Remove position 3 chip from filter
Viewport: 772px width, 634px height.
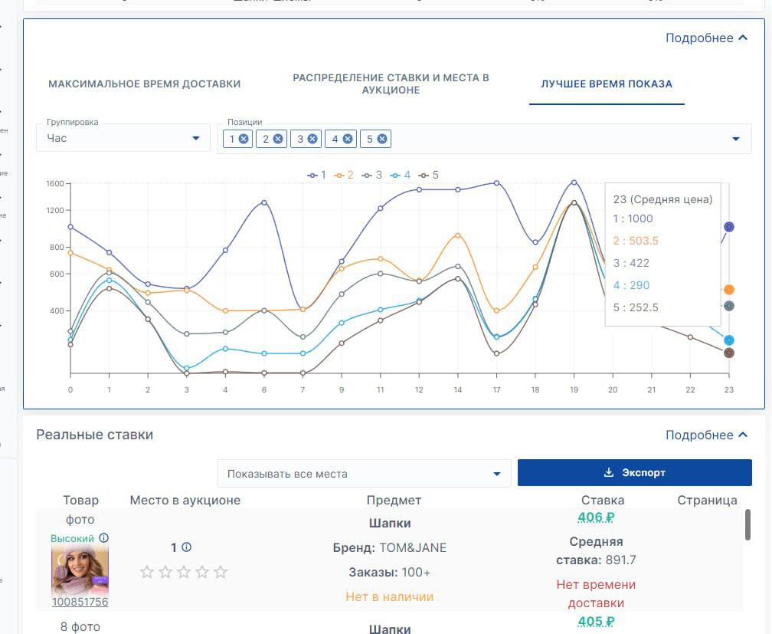point(312,139)
